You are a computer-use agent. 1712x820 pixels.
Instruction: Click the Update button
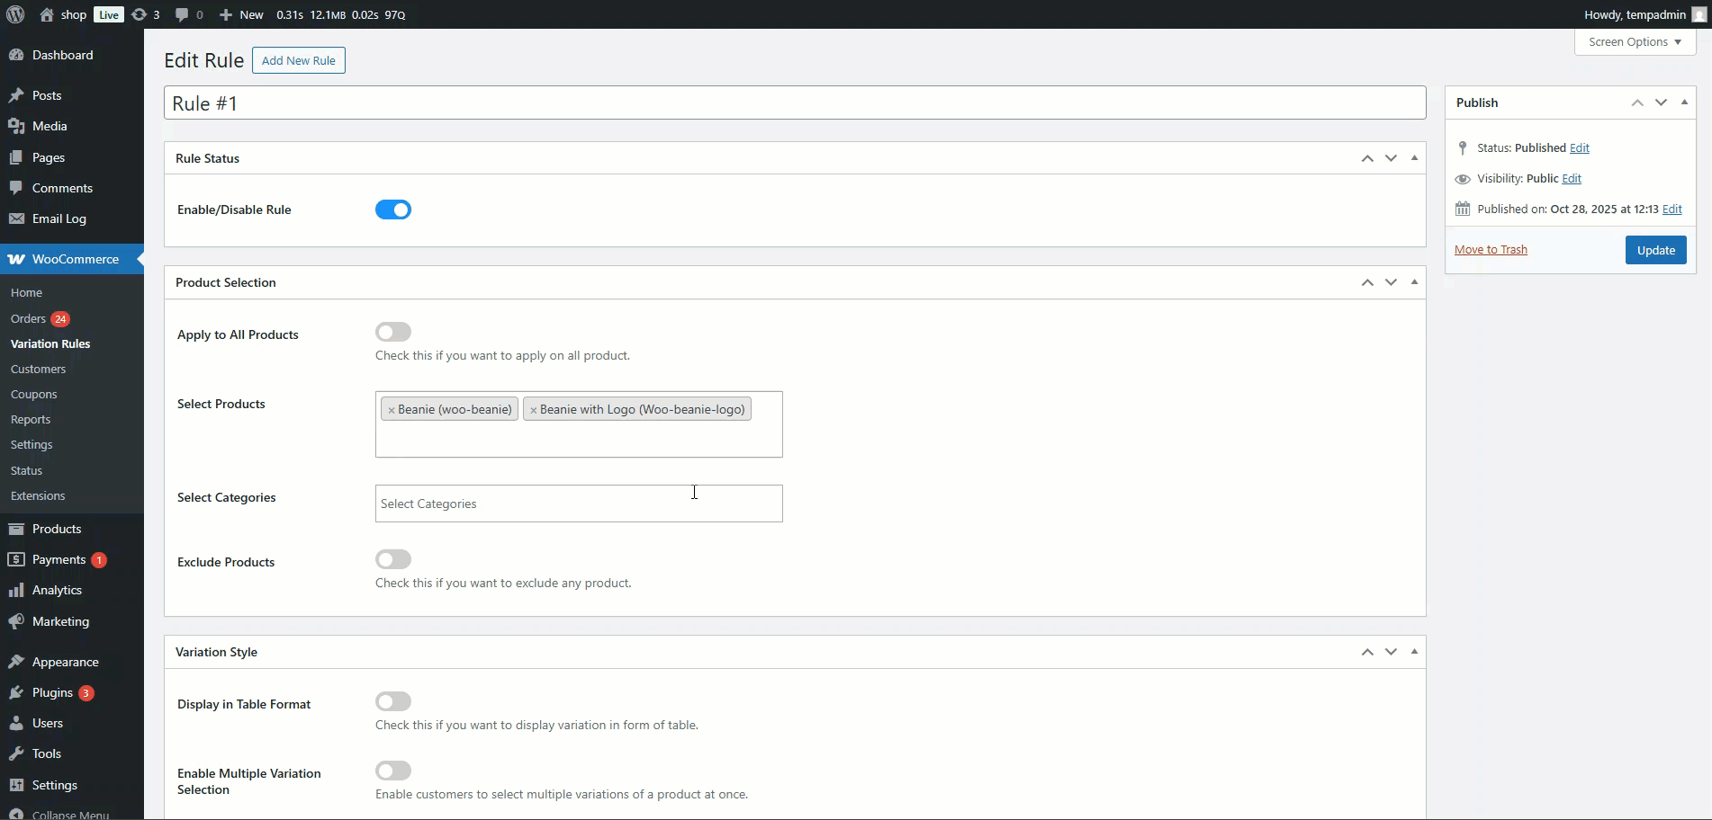click(1655, 250)
